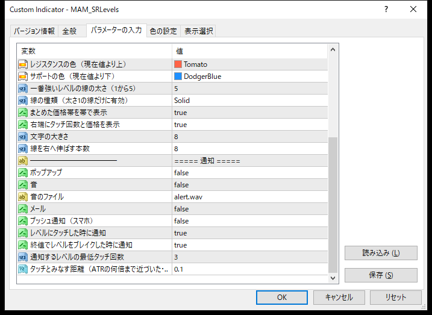The width and height of the screenshot is (432, 315).
Task: Click value 8 for 線を右へ伸ばす本数
Action: (250, 149)
